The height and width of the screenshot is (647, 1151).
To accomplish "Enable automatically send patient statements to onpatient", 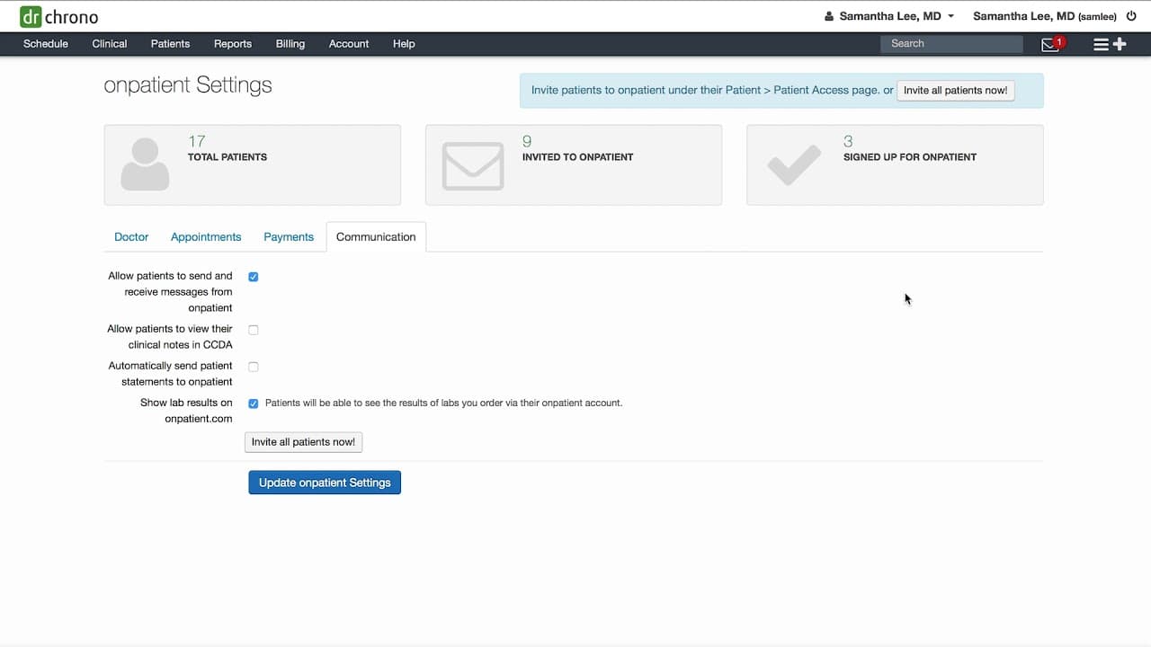I will [254, 367].
